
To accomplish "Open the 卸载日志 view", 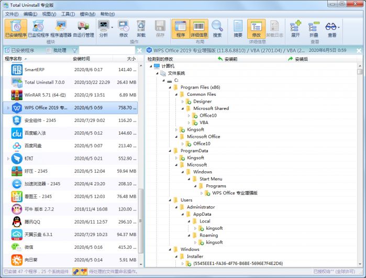I will pos(275,28).
